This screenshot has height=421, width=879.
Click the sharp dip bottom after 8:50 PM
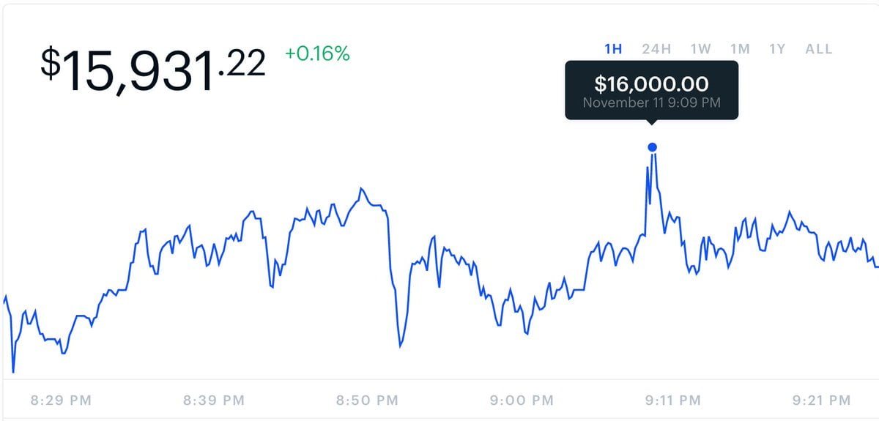click(400, 346)
